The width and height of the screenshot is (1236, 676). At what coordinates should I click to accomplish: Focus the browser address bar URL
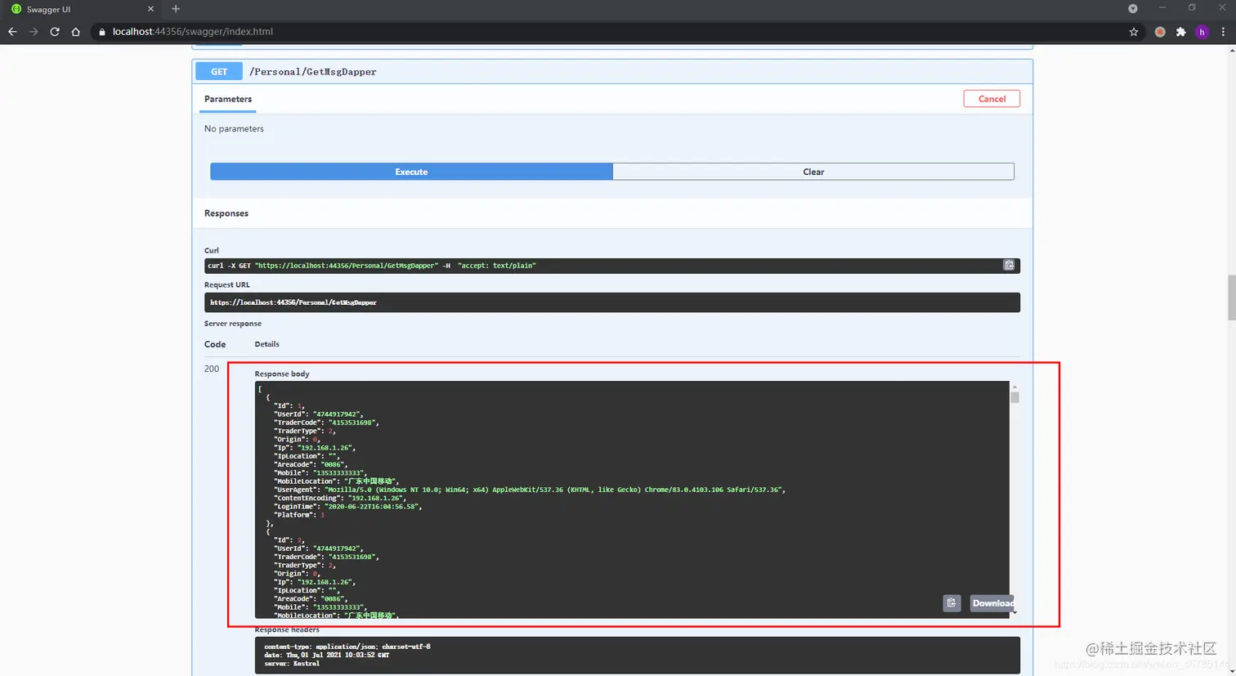click(x=193, y=32)
